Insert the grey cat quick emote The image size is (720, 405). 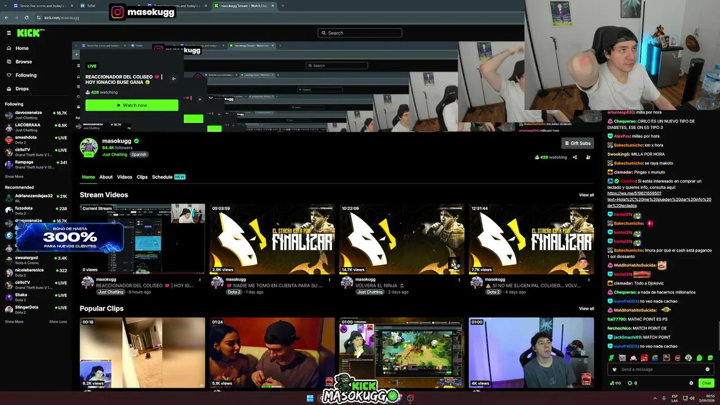[622, 358]
